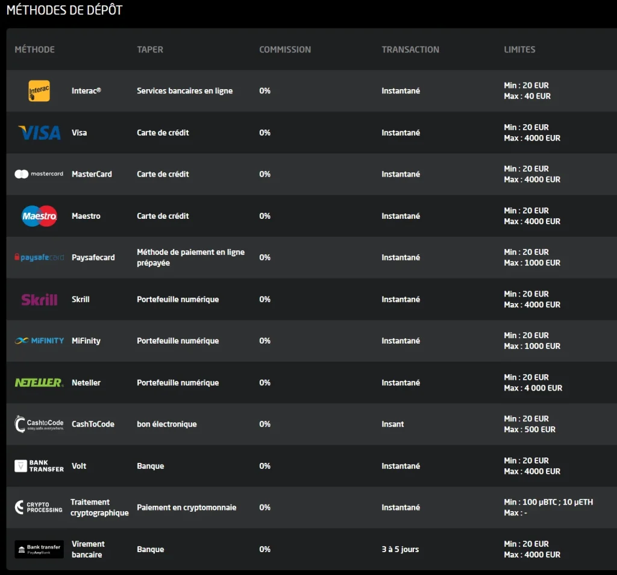Click the NETELLER logo
This screenshot has height=575, width=617.
(x=39, y=383)
